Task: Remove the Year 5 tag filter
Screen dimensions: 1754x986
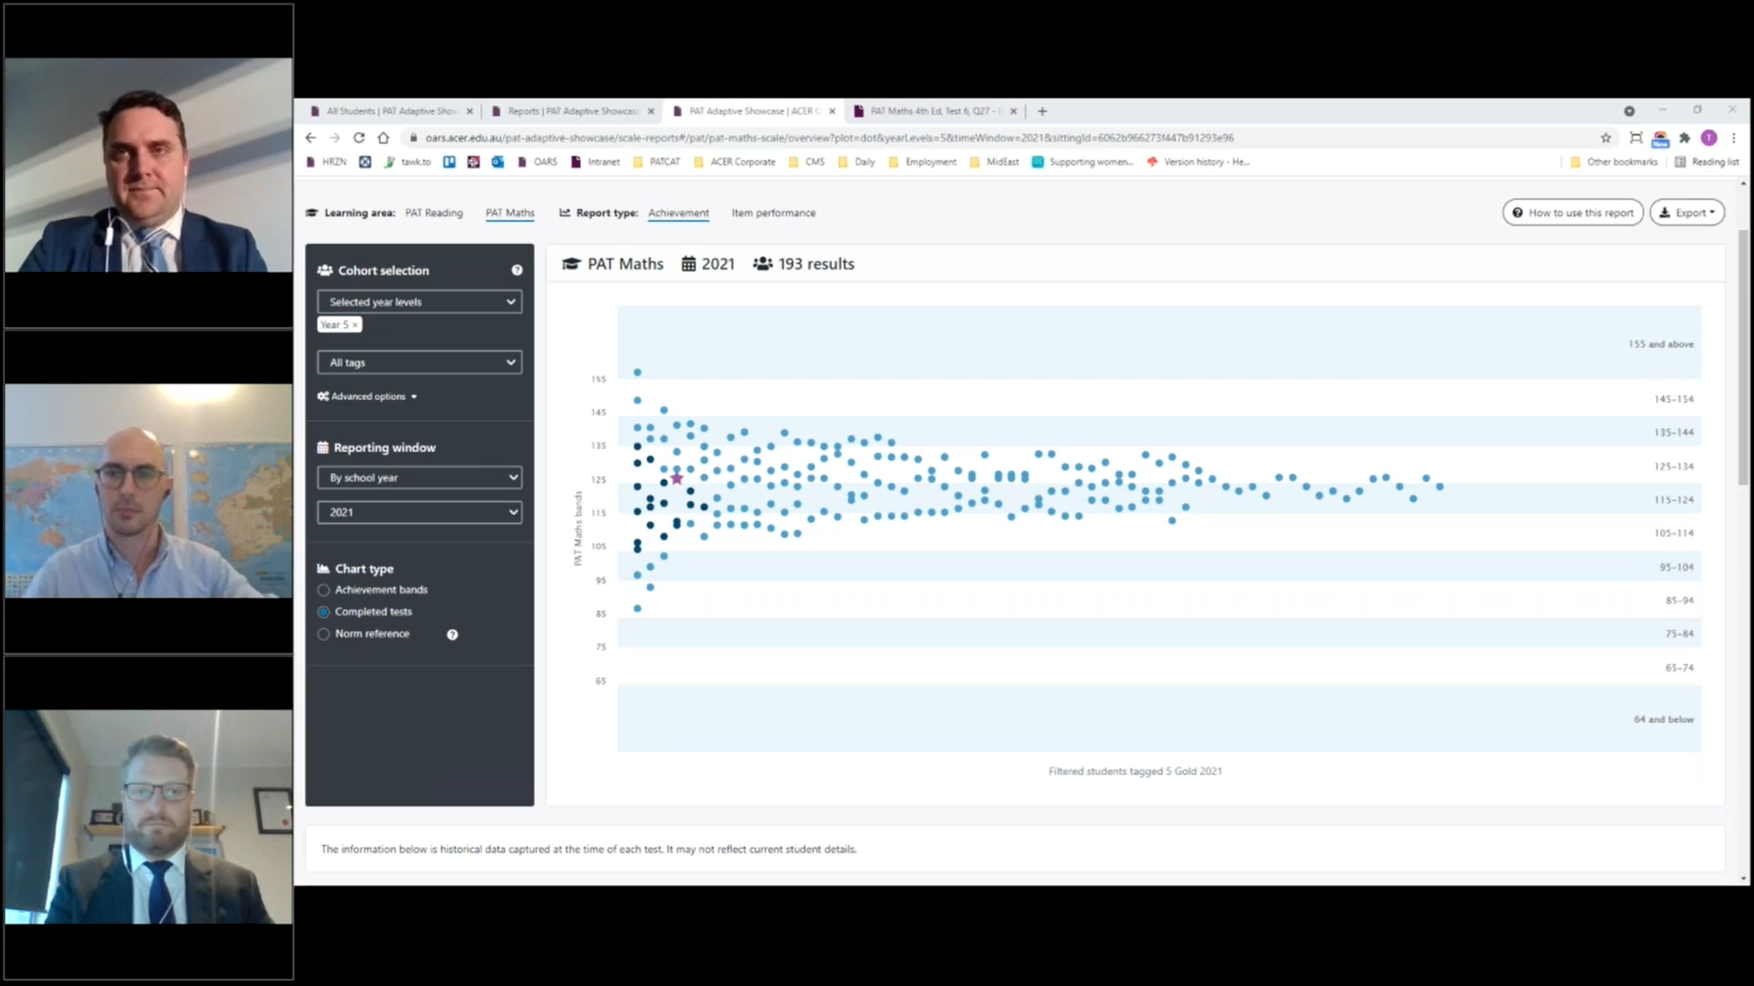Action: (355, 325)
